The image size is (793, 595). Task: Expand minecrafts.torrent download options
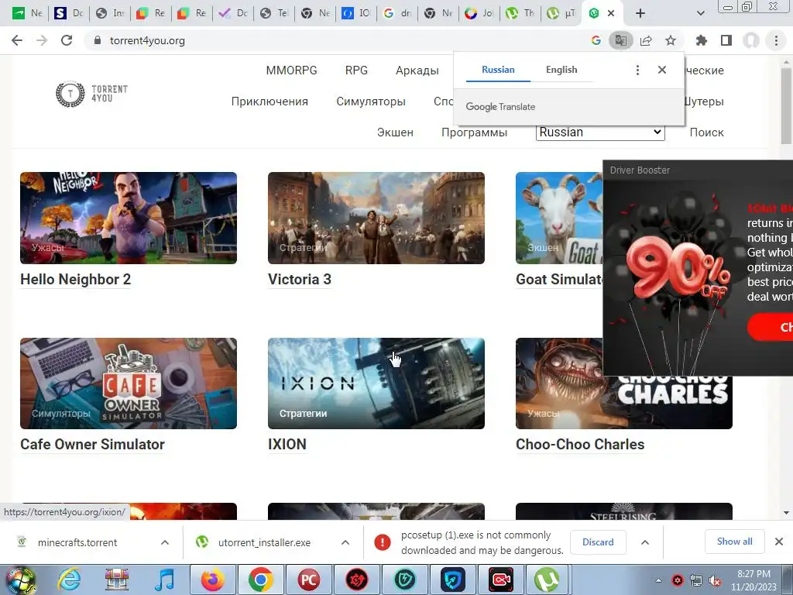pos(165,542)
